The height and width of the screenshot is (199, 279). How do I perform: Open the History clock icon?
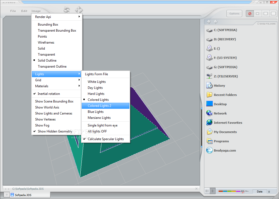click(210, 85)
